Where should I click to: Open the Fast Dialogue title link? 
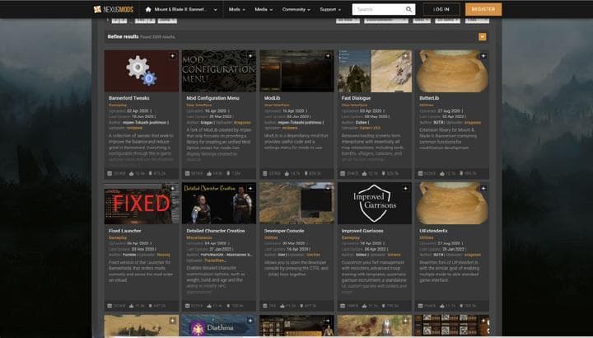point(356,98)
